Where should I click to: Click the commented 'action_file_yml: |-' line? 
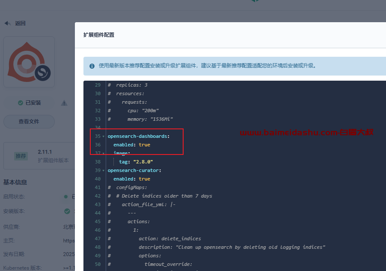(142, 204)
